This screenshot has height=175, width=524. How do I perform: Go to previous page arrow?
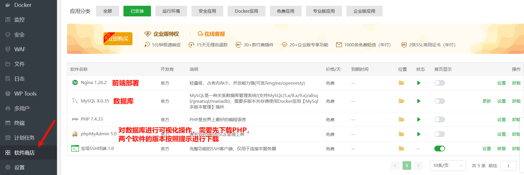(395, 166)
